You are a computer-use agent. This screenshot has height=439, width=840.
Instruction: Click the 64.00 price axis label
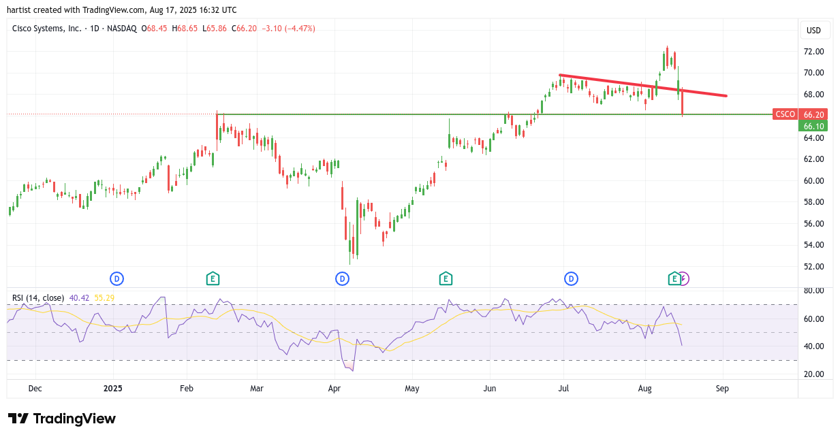(x=813, y=137)
